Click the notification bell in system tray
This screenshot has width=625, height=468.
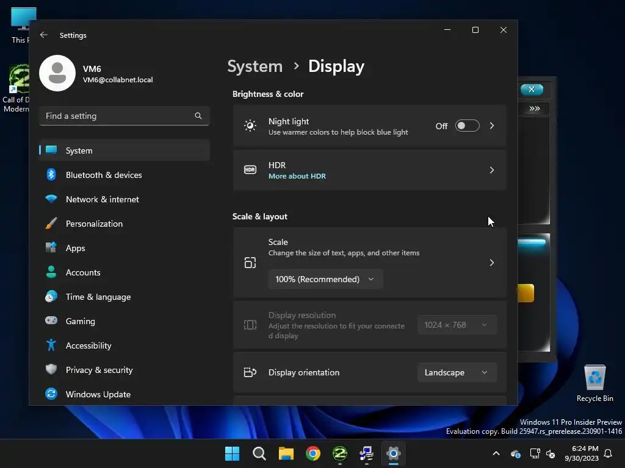608,453
